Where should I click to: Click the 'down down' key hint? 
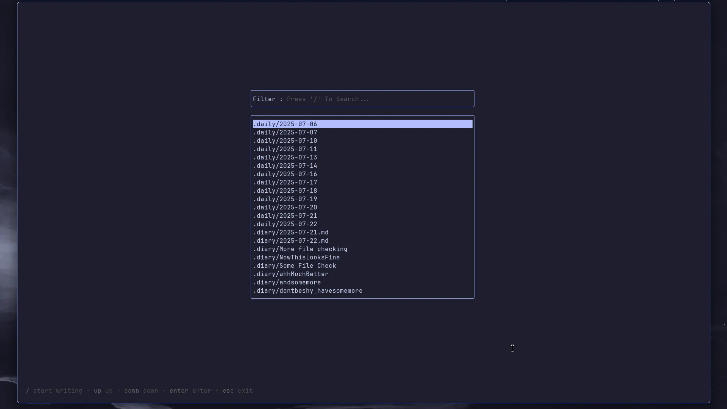[141, 390]
